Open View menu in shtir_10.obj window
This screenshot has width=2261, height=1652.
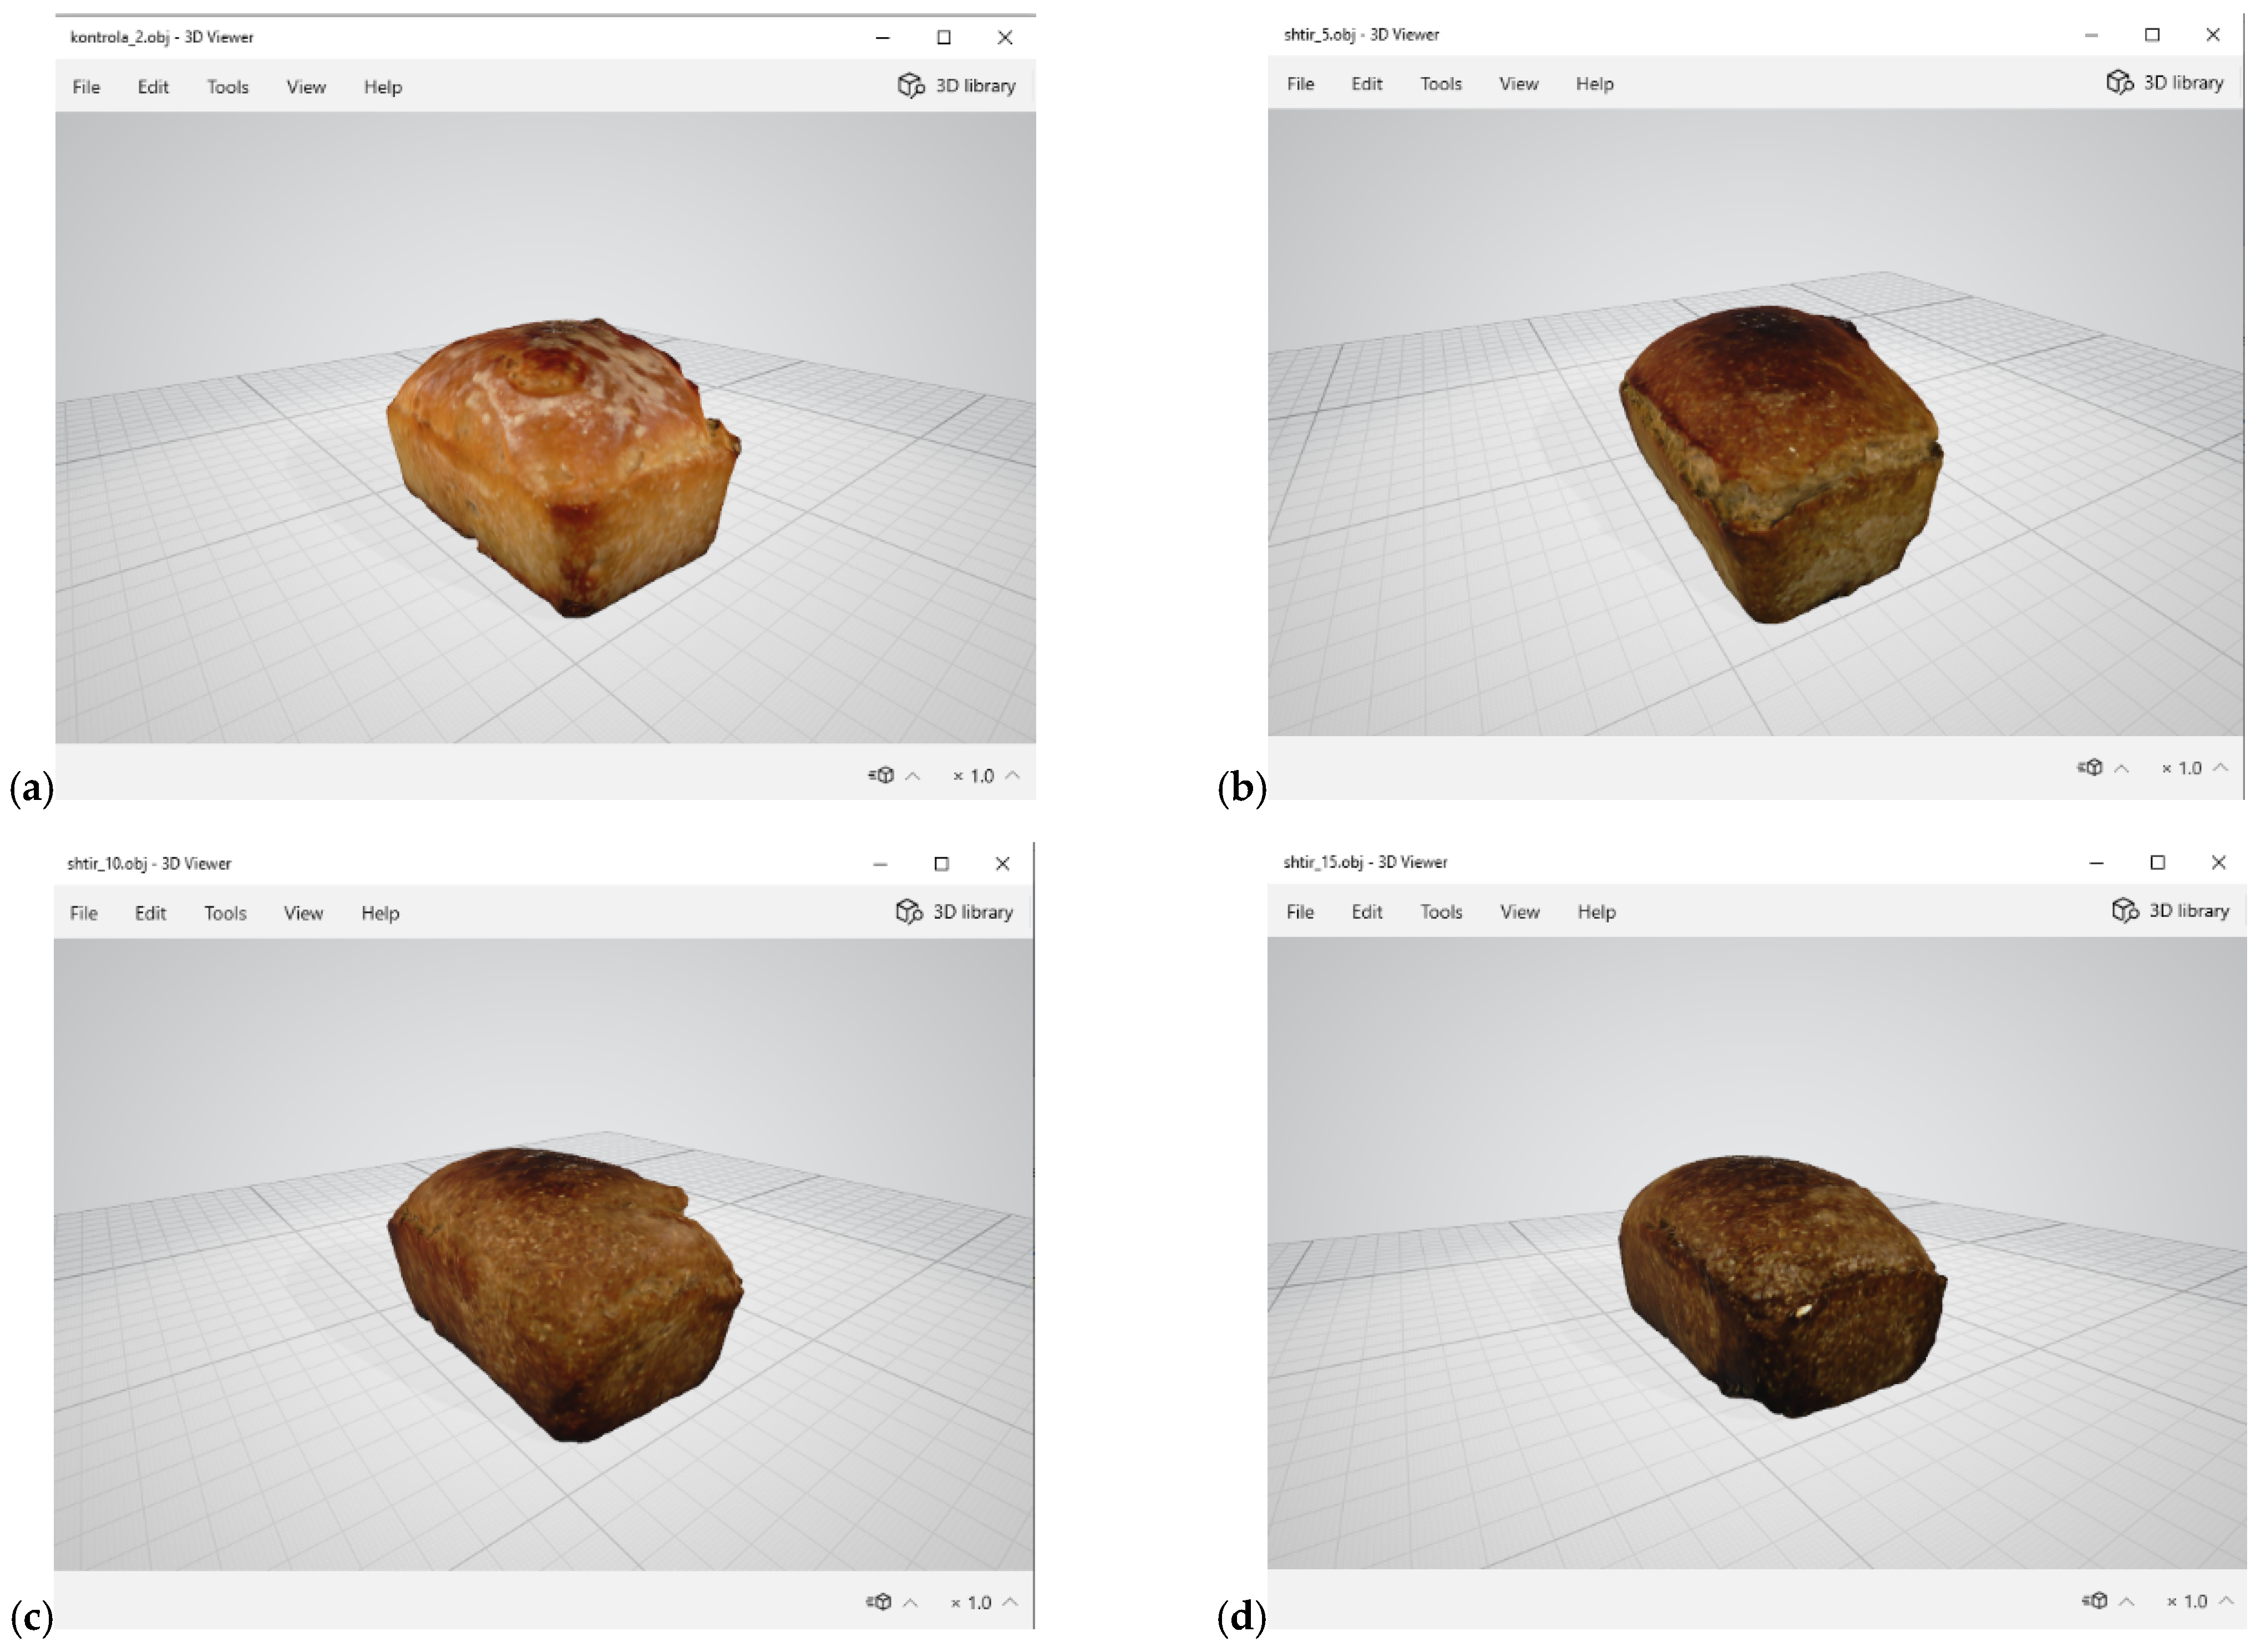(x=303, y=913)
